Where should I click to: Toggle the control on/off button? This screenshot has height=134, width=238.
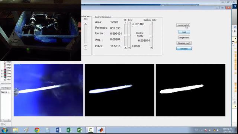(183, 25)
